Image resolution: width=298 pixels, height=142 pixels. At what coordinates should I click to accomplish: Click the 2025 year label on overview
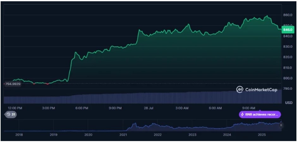pos(262,135)
